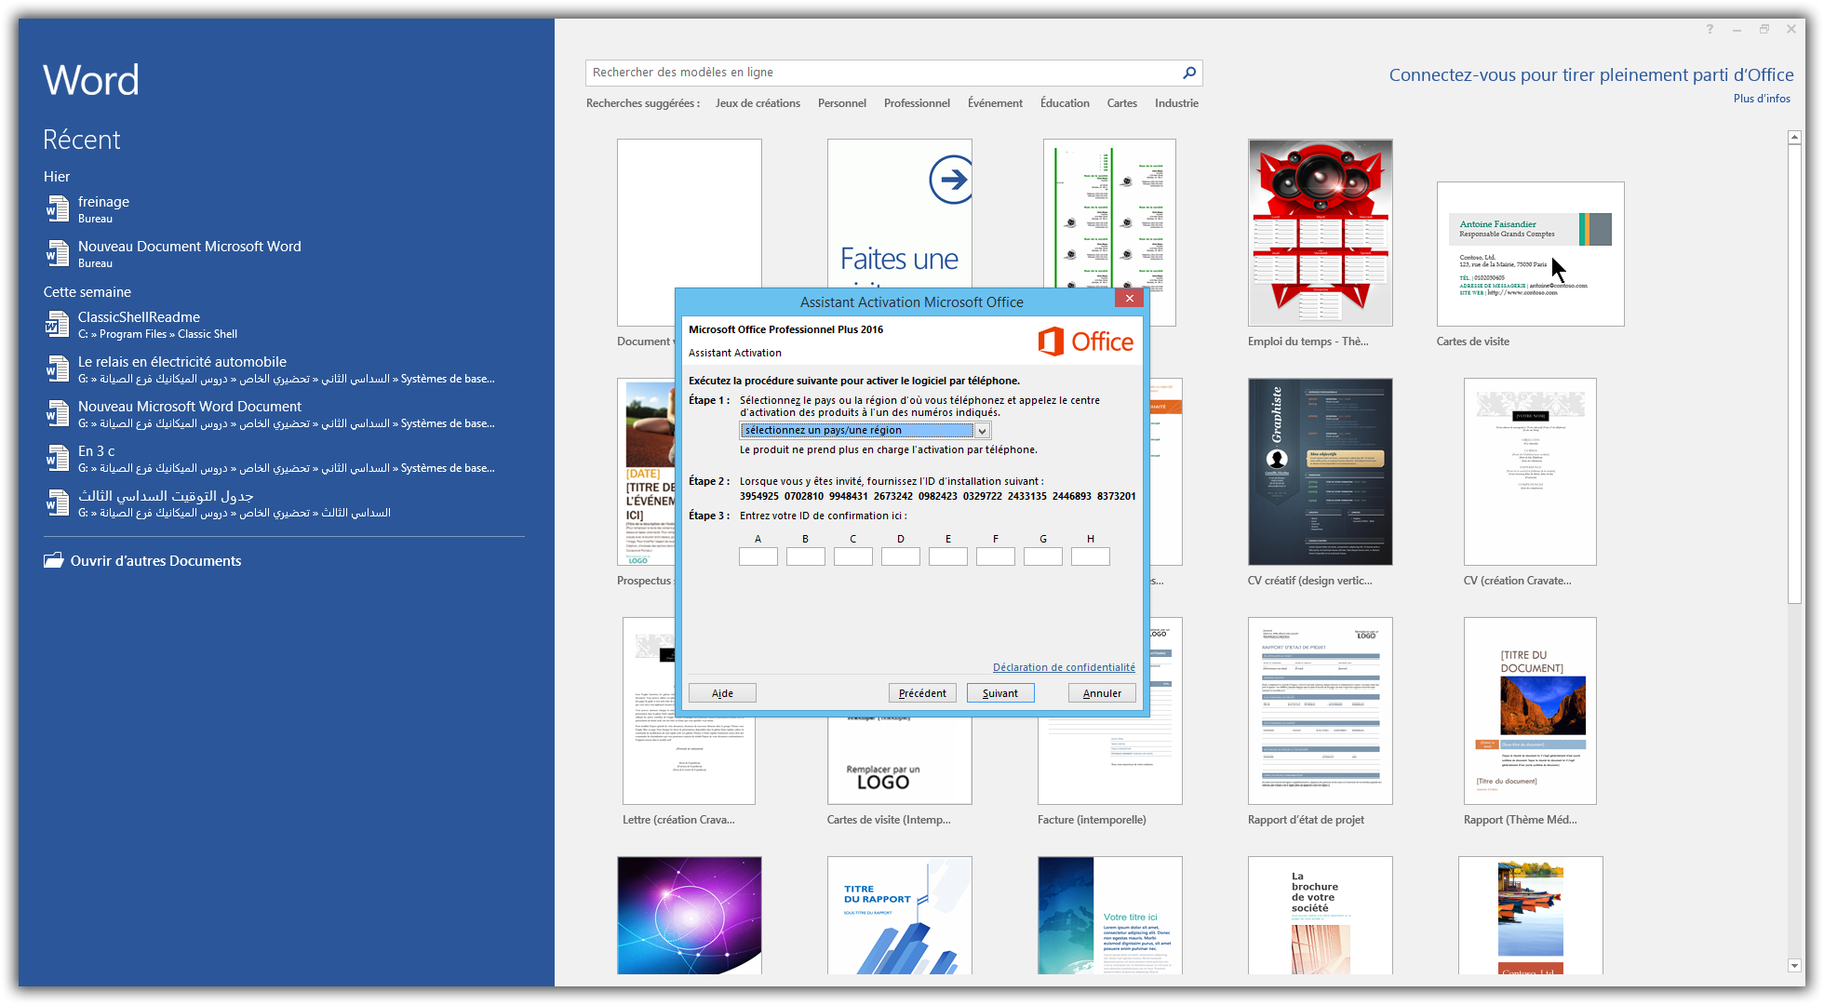Click the scrollbar up arrow
The height and width of the screenshot is (1005, 1824).
pyautogui.click(x=1795, y=138)
